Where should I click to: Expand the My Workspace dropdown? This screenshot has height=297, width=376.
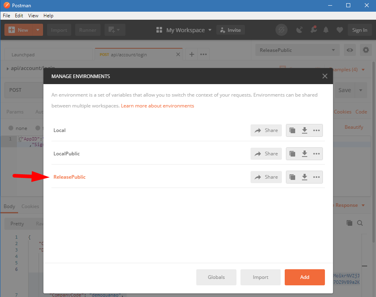click(x=184, y=30)
